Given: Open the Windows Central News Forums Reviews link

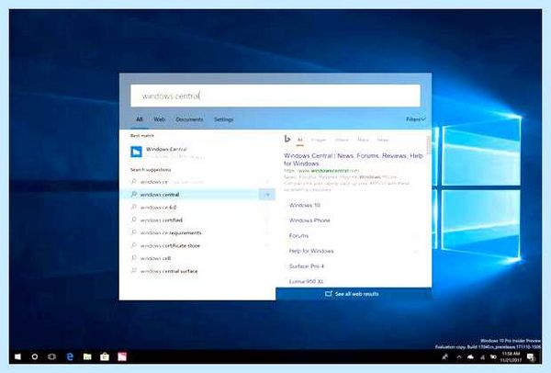Looking at the screenshot, I should point(354,160).
